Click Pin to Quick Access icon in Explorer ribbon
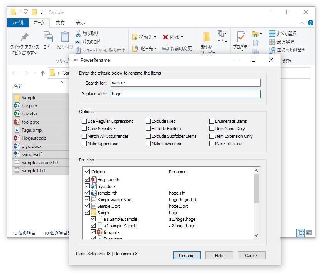Screen dimensions: 328x276 (x=24, y=37)
